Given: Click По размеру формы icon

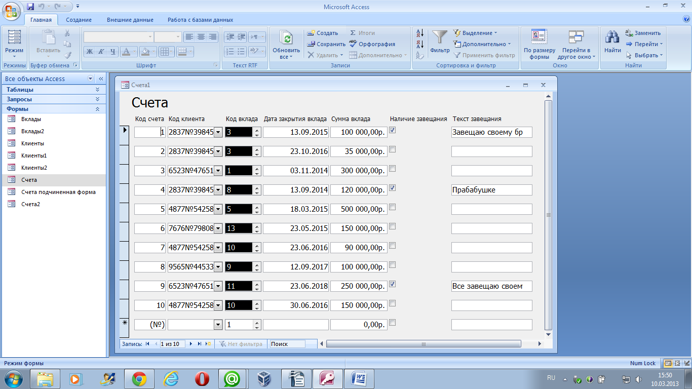Looking at the screenshot, I should [540, 45].
